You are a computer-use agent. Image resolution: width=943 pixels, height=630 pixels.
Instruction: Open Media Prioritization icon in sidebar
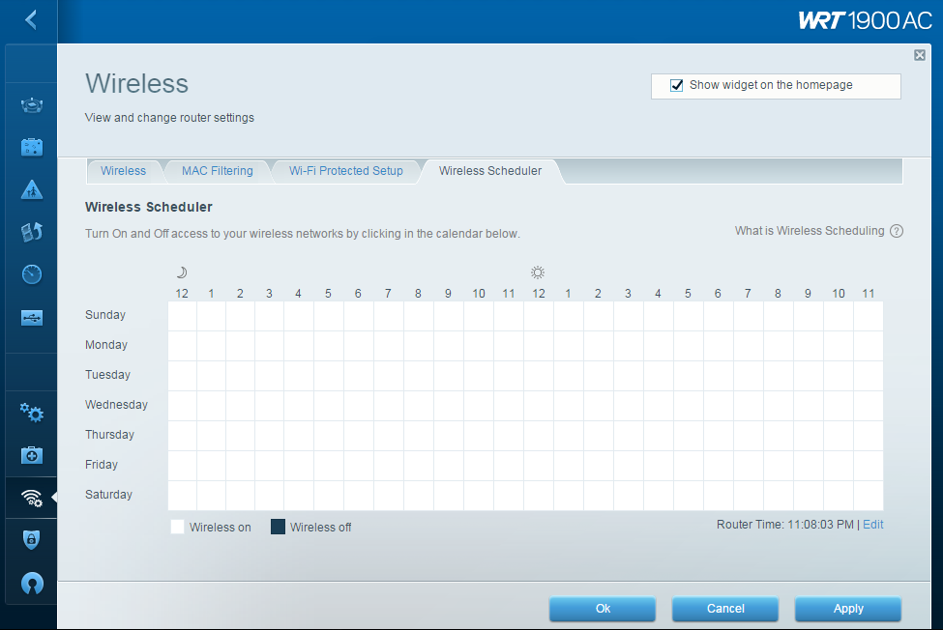(31, 232)
